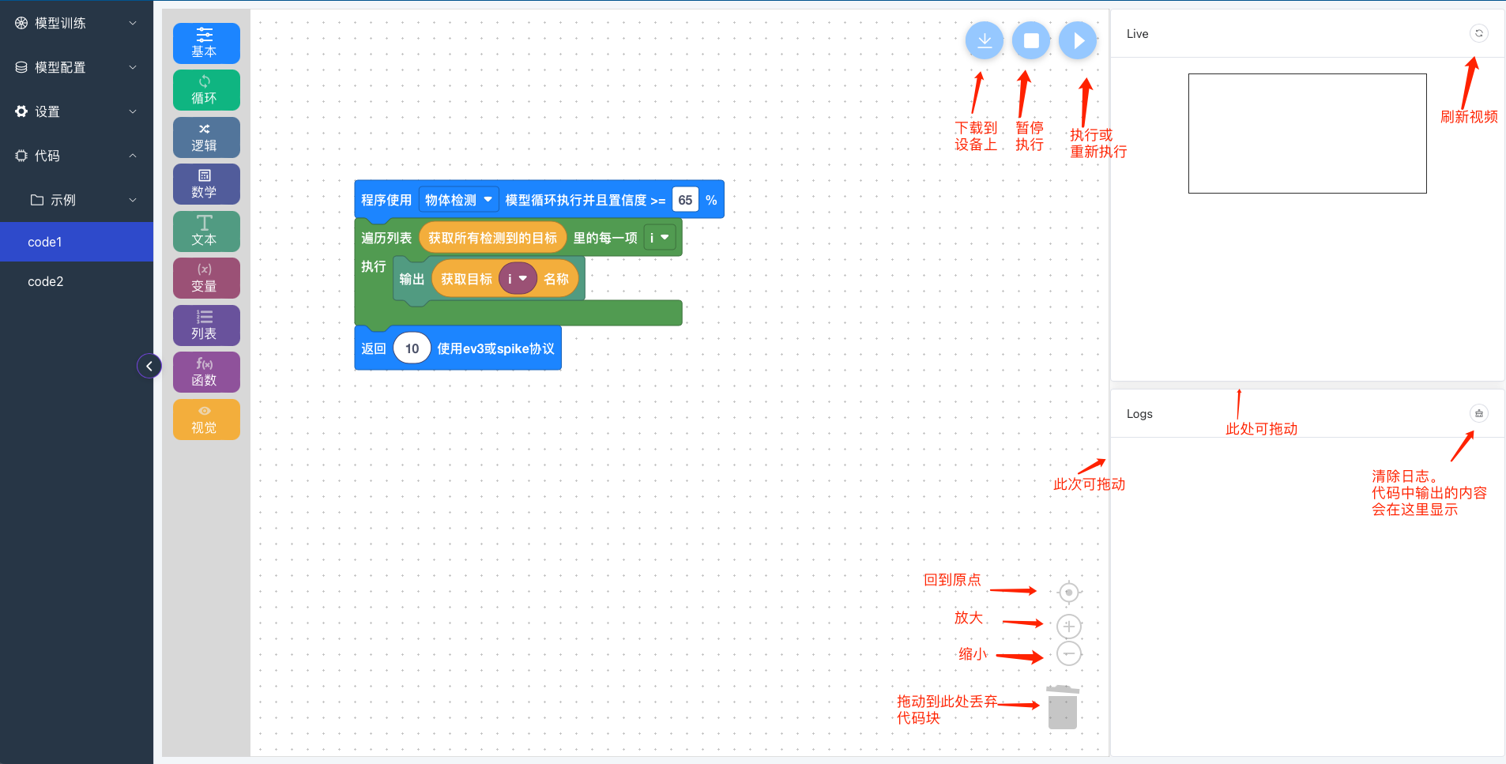
Task: Click the confidence value 65 field
Action: pyautogui.click(x=685, y=200)
